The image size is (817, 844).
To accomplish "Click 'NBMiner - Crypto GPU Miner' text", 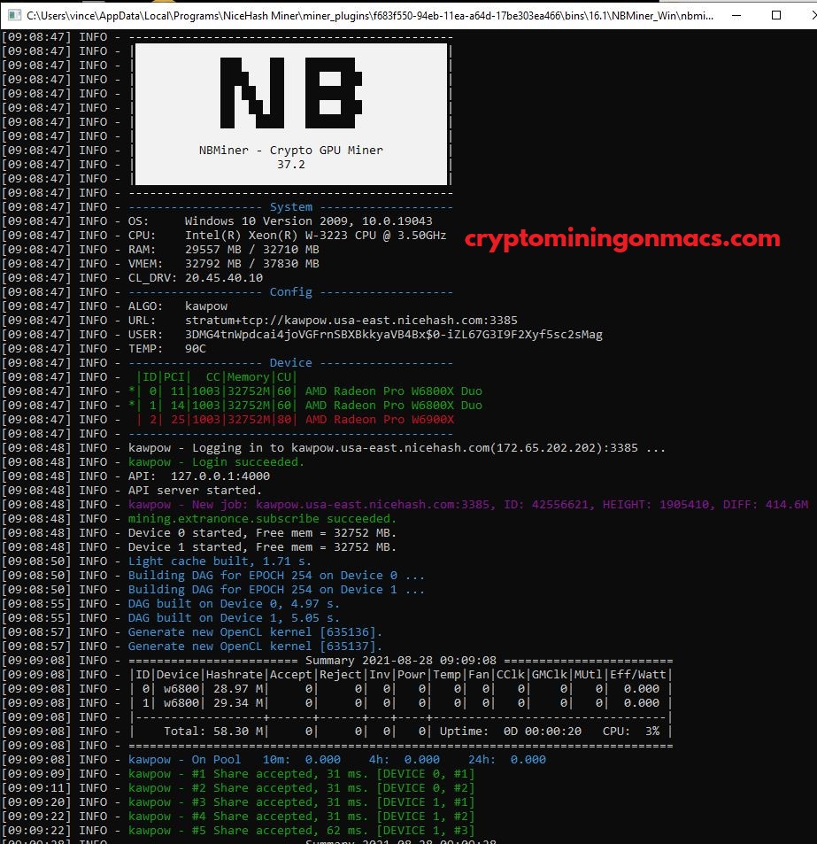I will click(x=291, y=151).
